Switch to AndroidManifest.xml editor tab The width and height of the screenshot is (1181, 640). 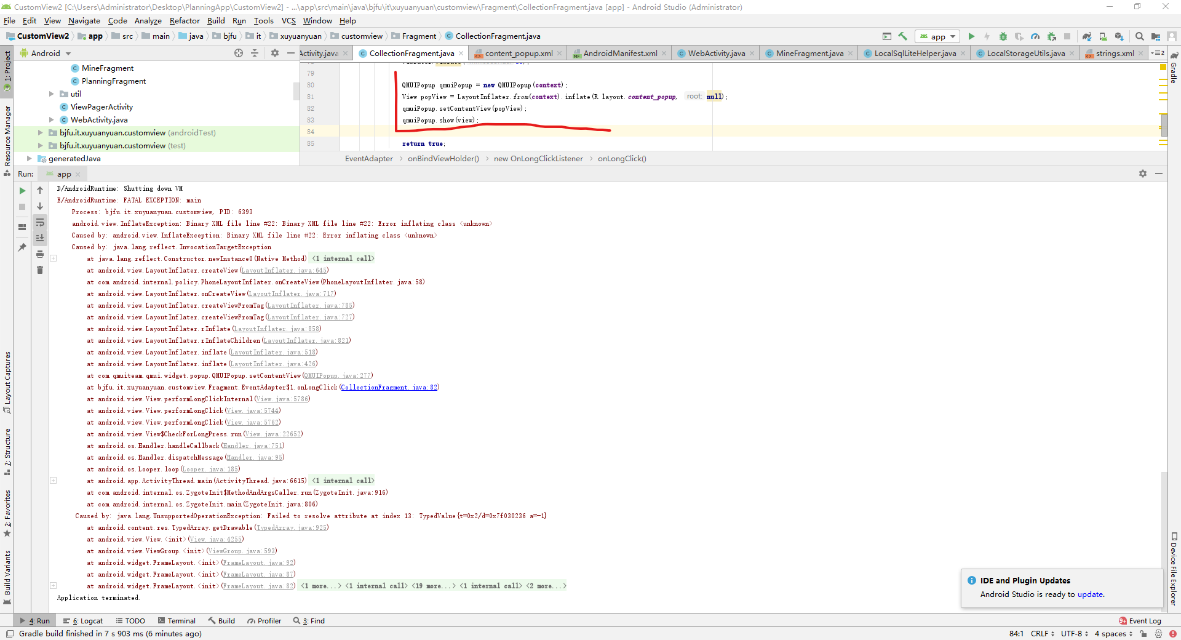pyautogui.click(x=620, y=54)
